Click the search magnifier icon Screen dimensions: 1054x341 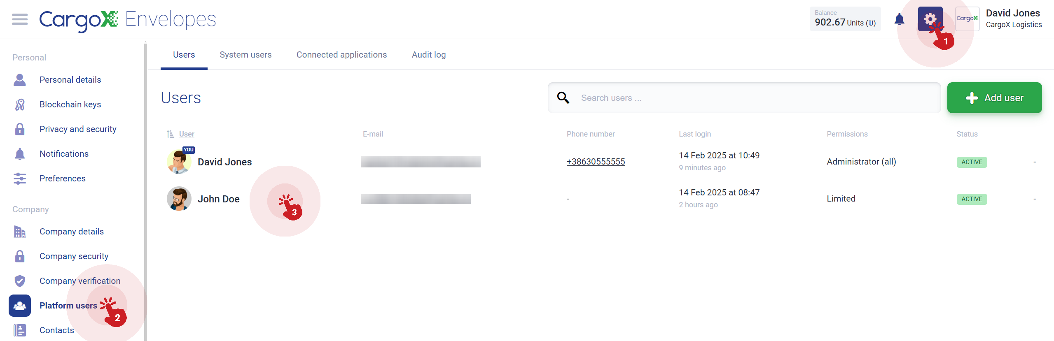563,98
